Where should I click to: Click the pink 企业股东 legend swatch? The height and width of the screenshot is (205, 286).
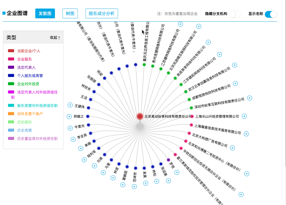[x=11, y=59]
